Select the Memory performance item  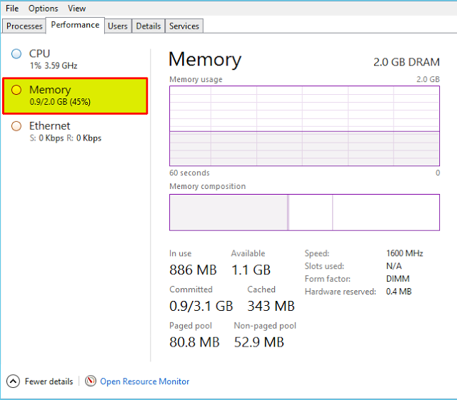point(75,96)
